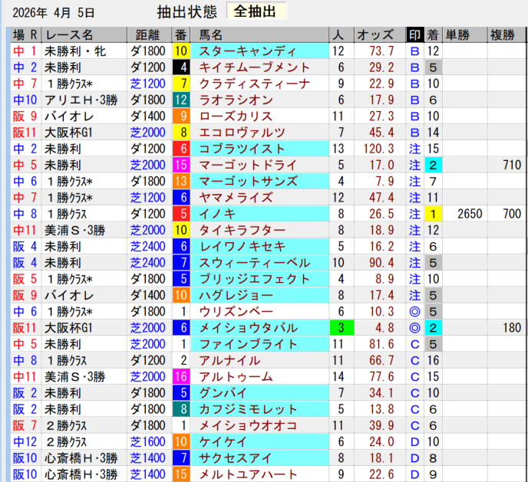528x482 pixels.
Task: Select horse クラディスティーナ
Action: [x=259, y=84]
